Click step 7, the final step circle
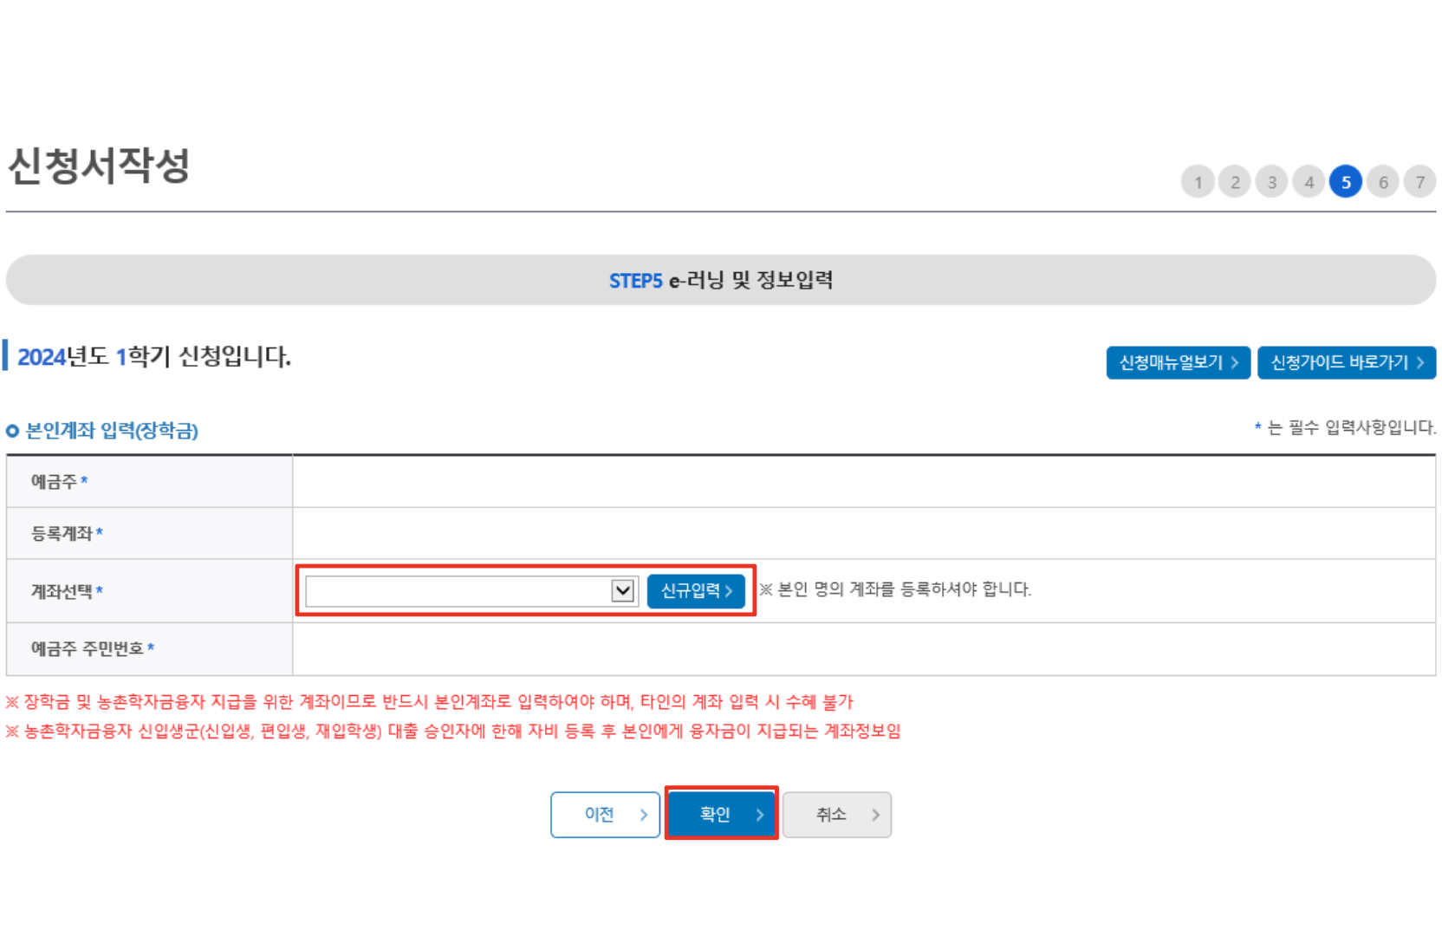1442x943 pixels. 1420,182
